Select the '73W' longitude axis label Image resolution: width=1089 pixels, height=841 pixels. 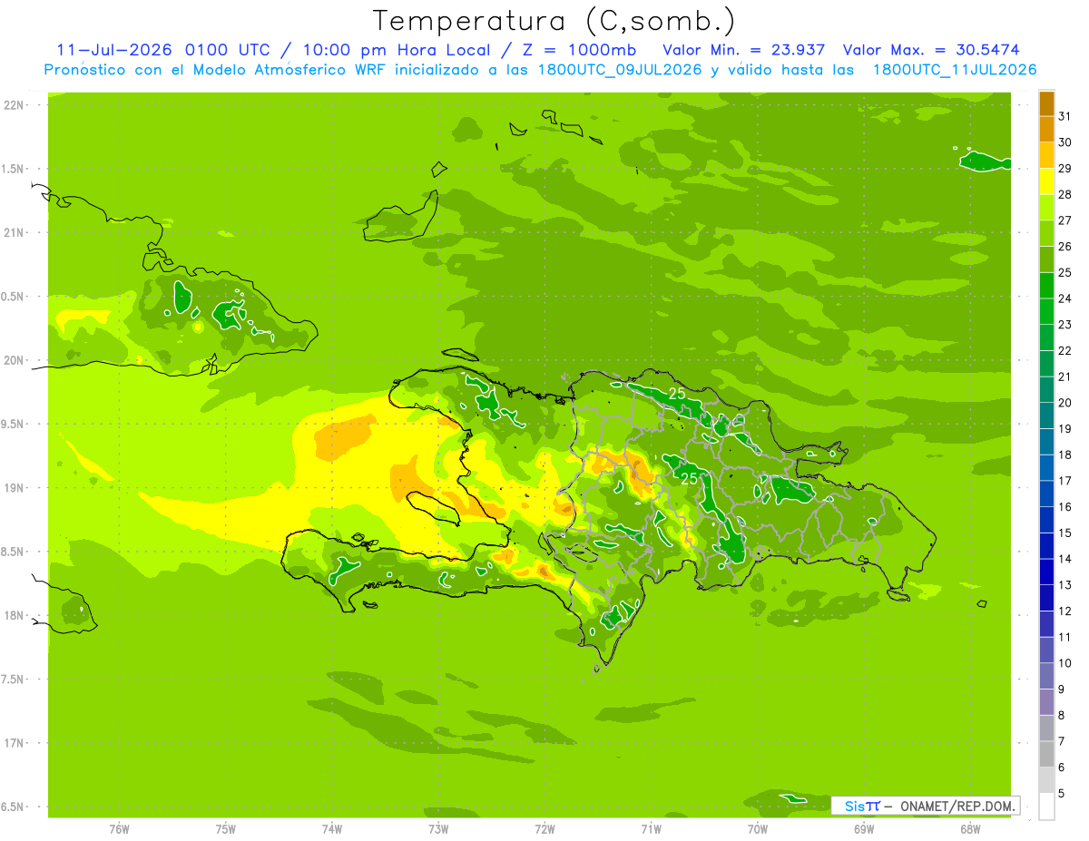point(438,830)
